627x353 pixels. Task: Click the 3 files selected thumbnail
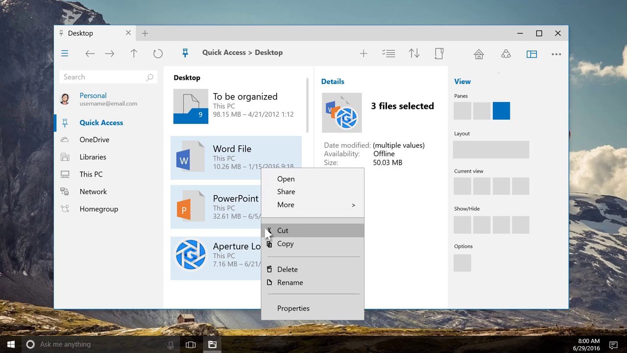click(342, 113)
